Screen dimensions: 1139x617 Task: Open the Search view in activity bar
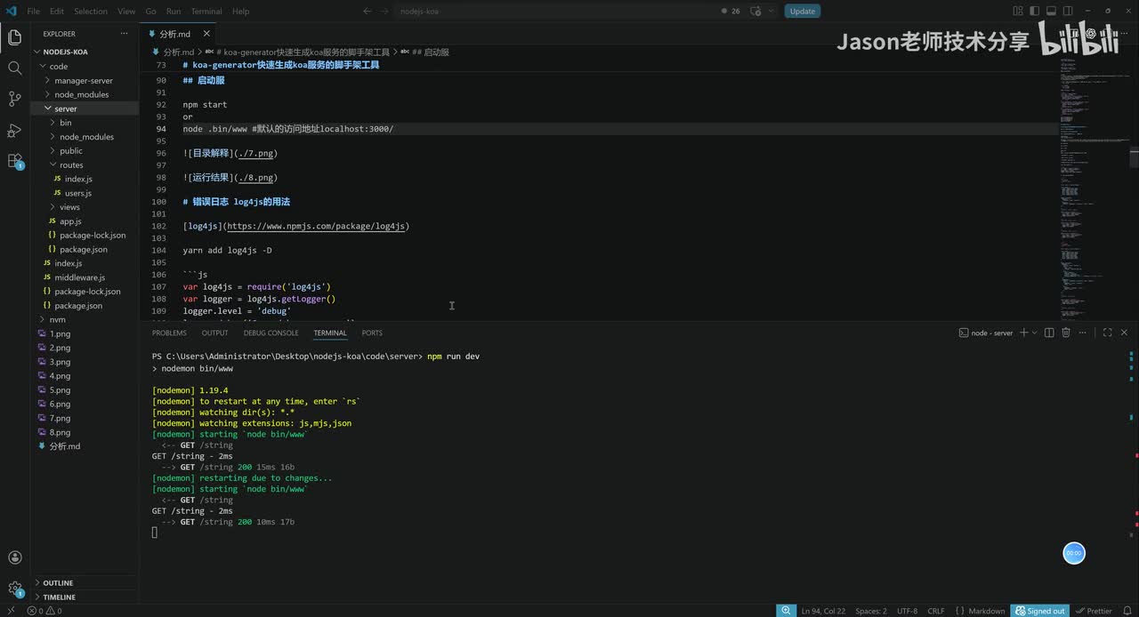(14, 68)
